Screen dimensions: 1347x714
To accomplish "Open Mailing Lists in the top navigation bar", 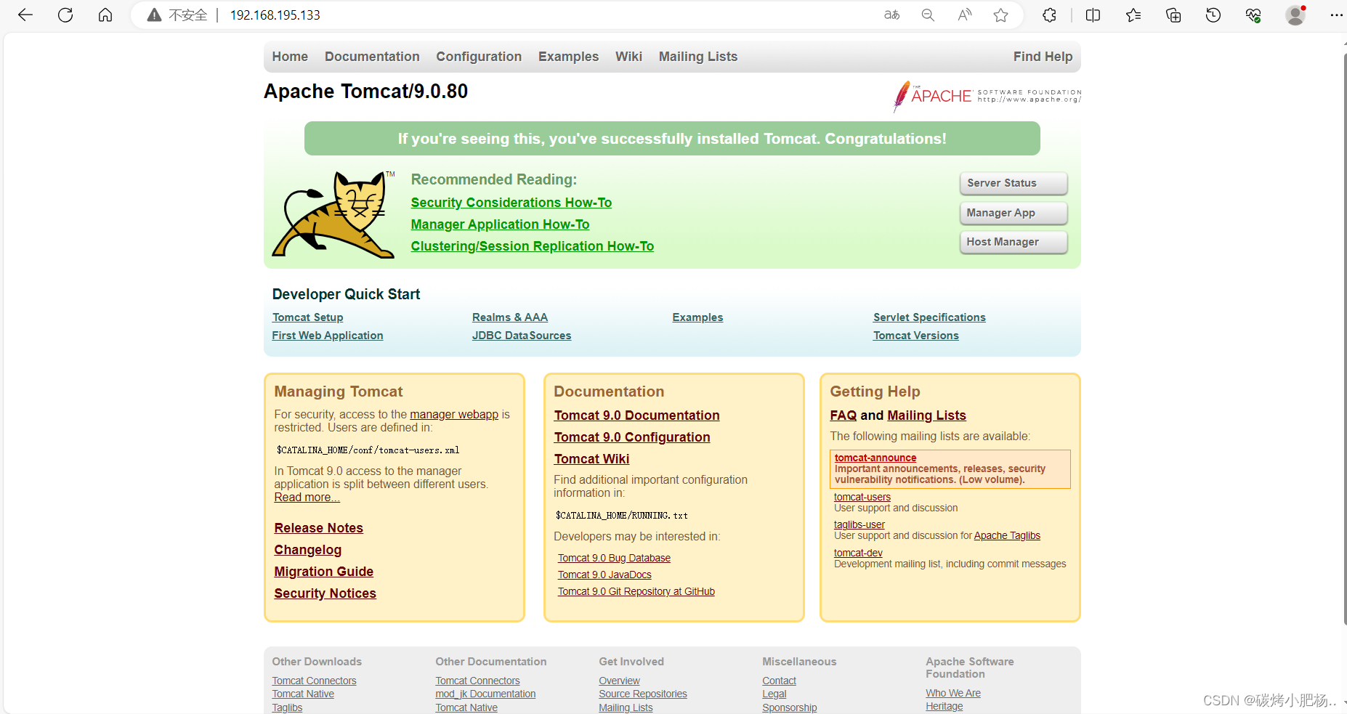I will coord(698,57).
